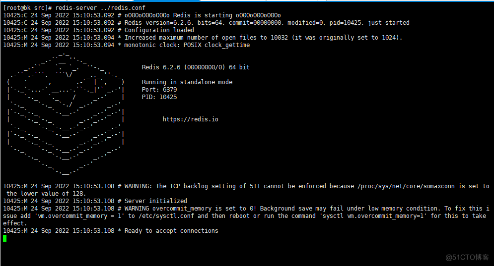Click 'Ready to accept connections' message
The image size is (494, 266).
[x=171, y=231]
